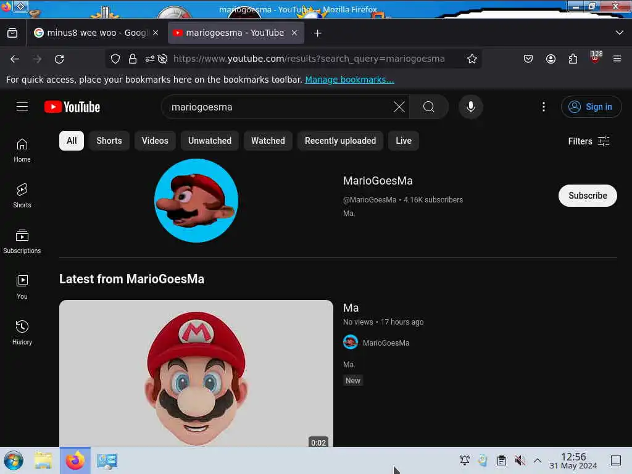This screenshot has width=632, height=474.
Task: Click the "New" badge under the Ma video
Action: click(x=352, y=380)
